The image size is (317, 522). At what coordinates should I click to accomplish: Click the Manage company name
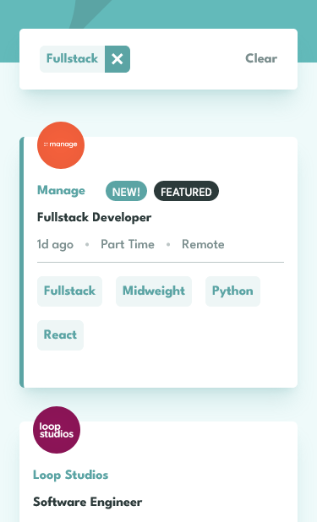coord(61,190)
